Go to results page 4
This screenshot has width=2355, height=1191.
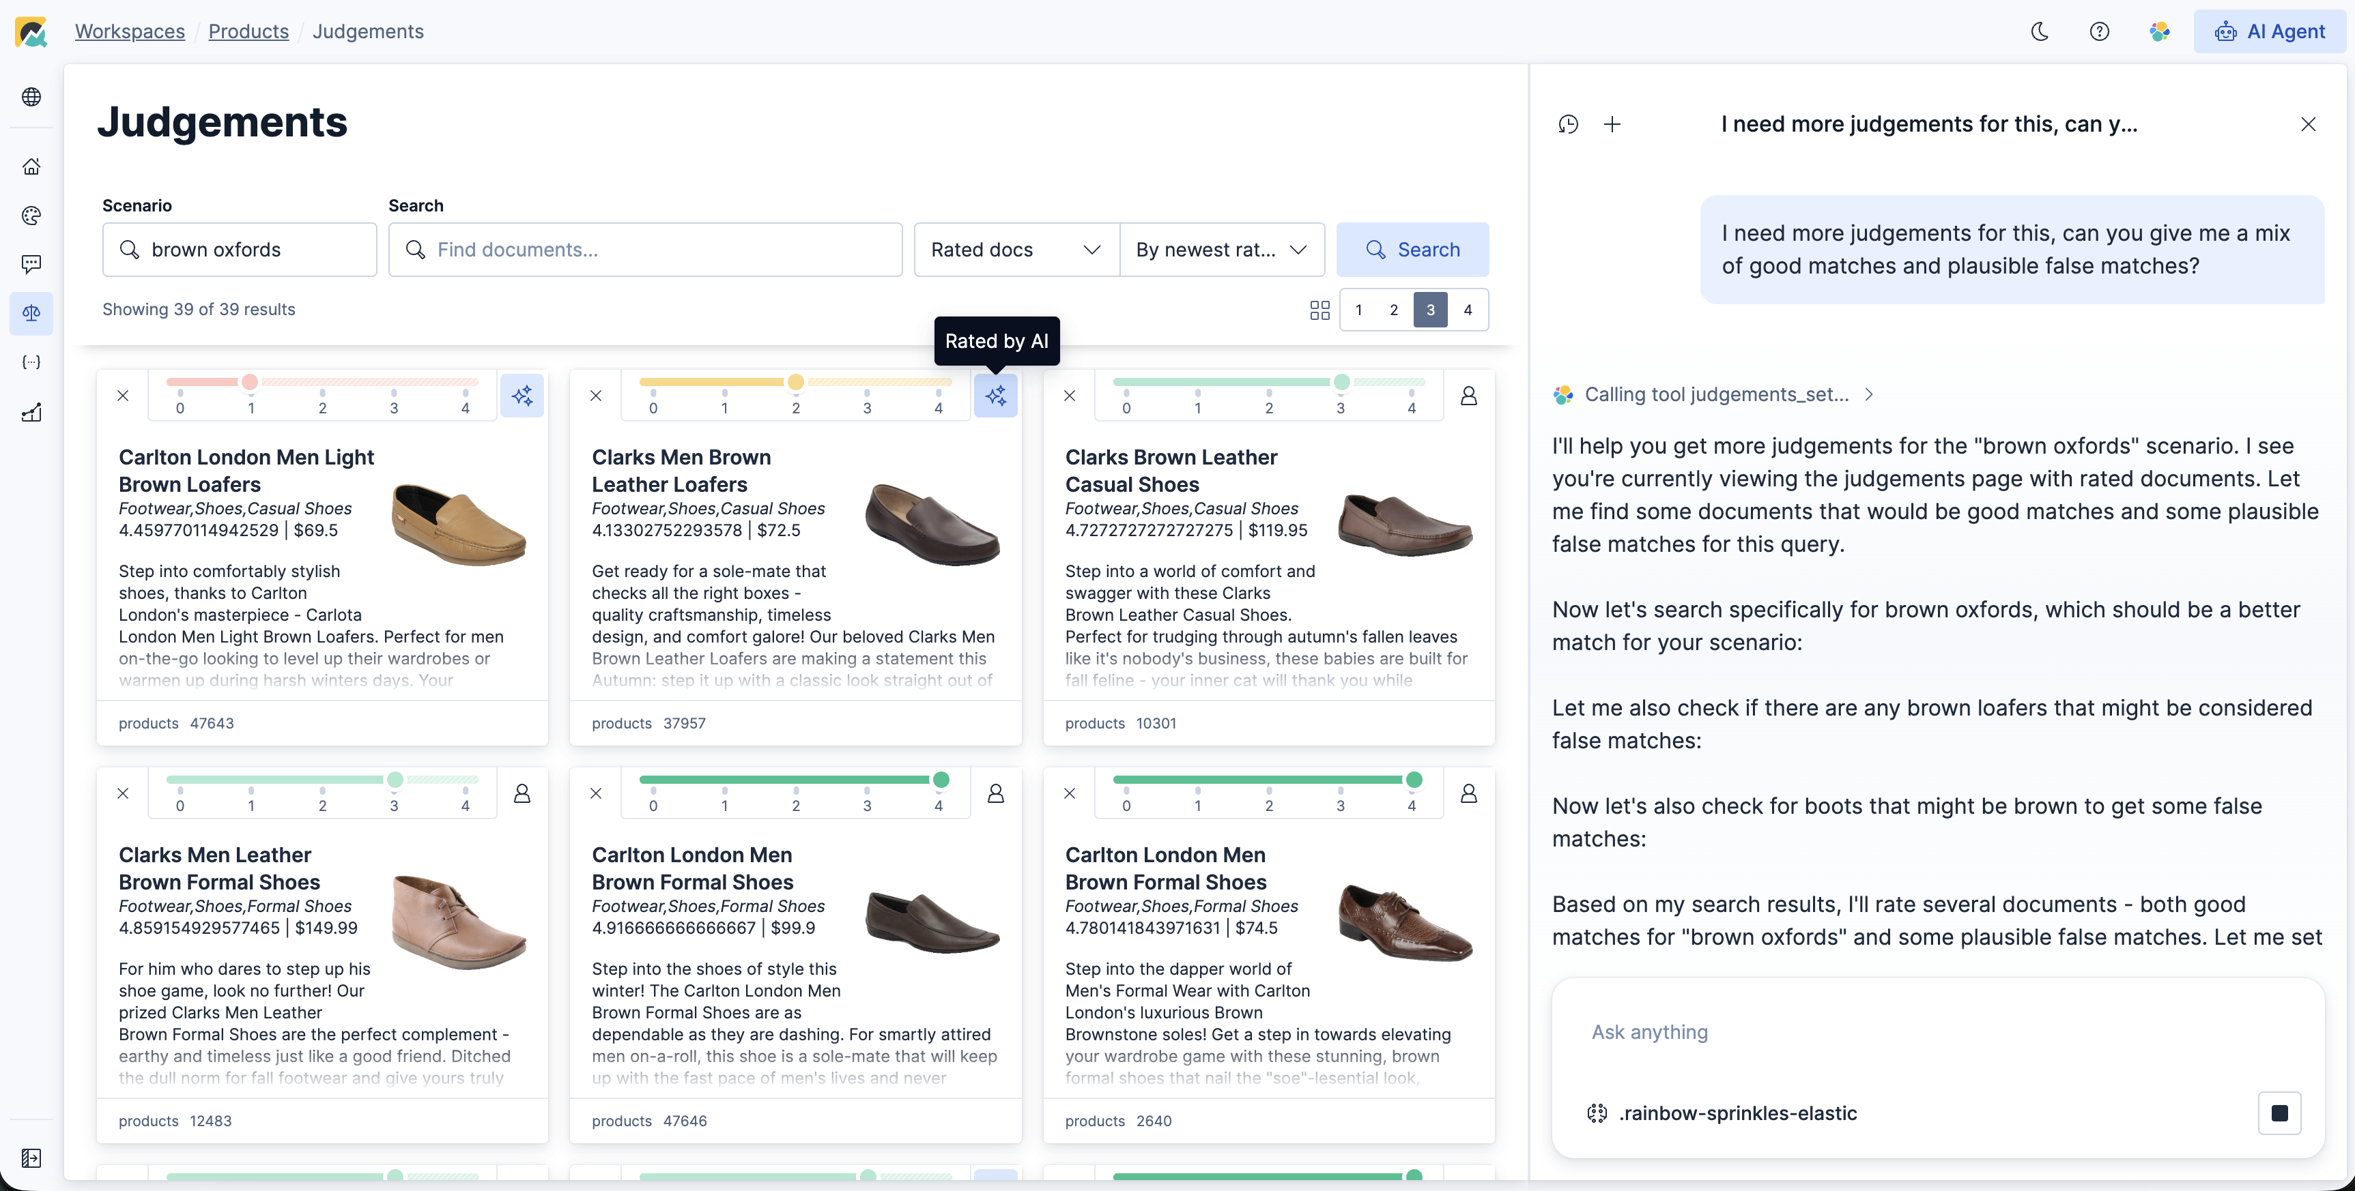(1468, 310)
